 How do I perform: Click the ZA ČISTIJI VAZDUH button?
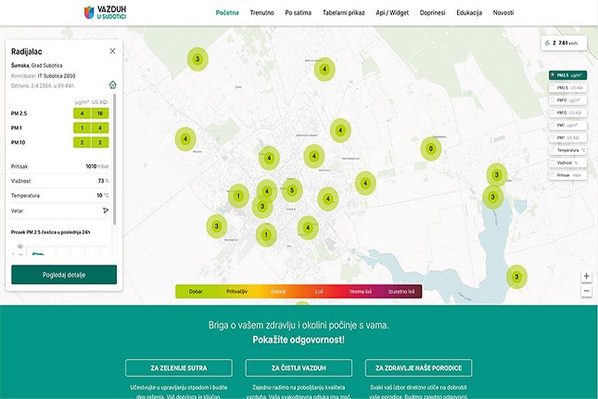click(299, 367)
